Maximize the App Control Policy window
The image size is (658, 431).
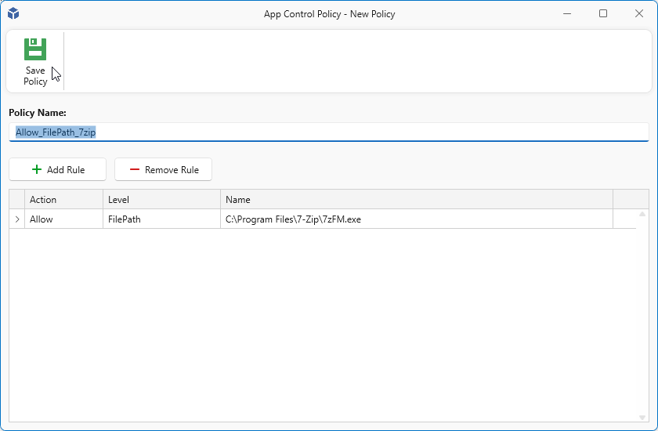coord(603,13)
